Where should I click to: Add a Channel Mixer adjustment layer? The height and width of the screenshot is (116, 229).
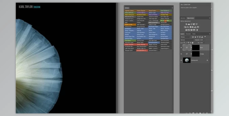(195, 27)
